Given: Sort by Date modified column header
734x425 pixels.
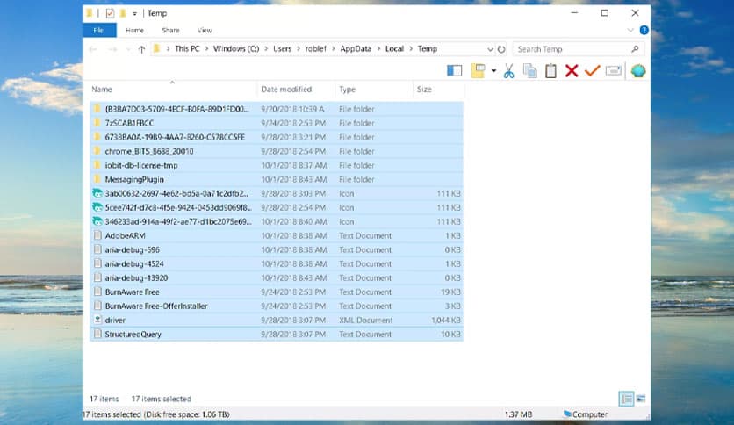Looking at the screenshot, I should [x=285, y=90].
